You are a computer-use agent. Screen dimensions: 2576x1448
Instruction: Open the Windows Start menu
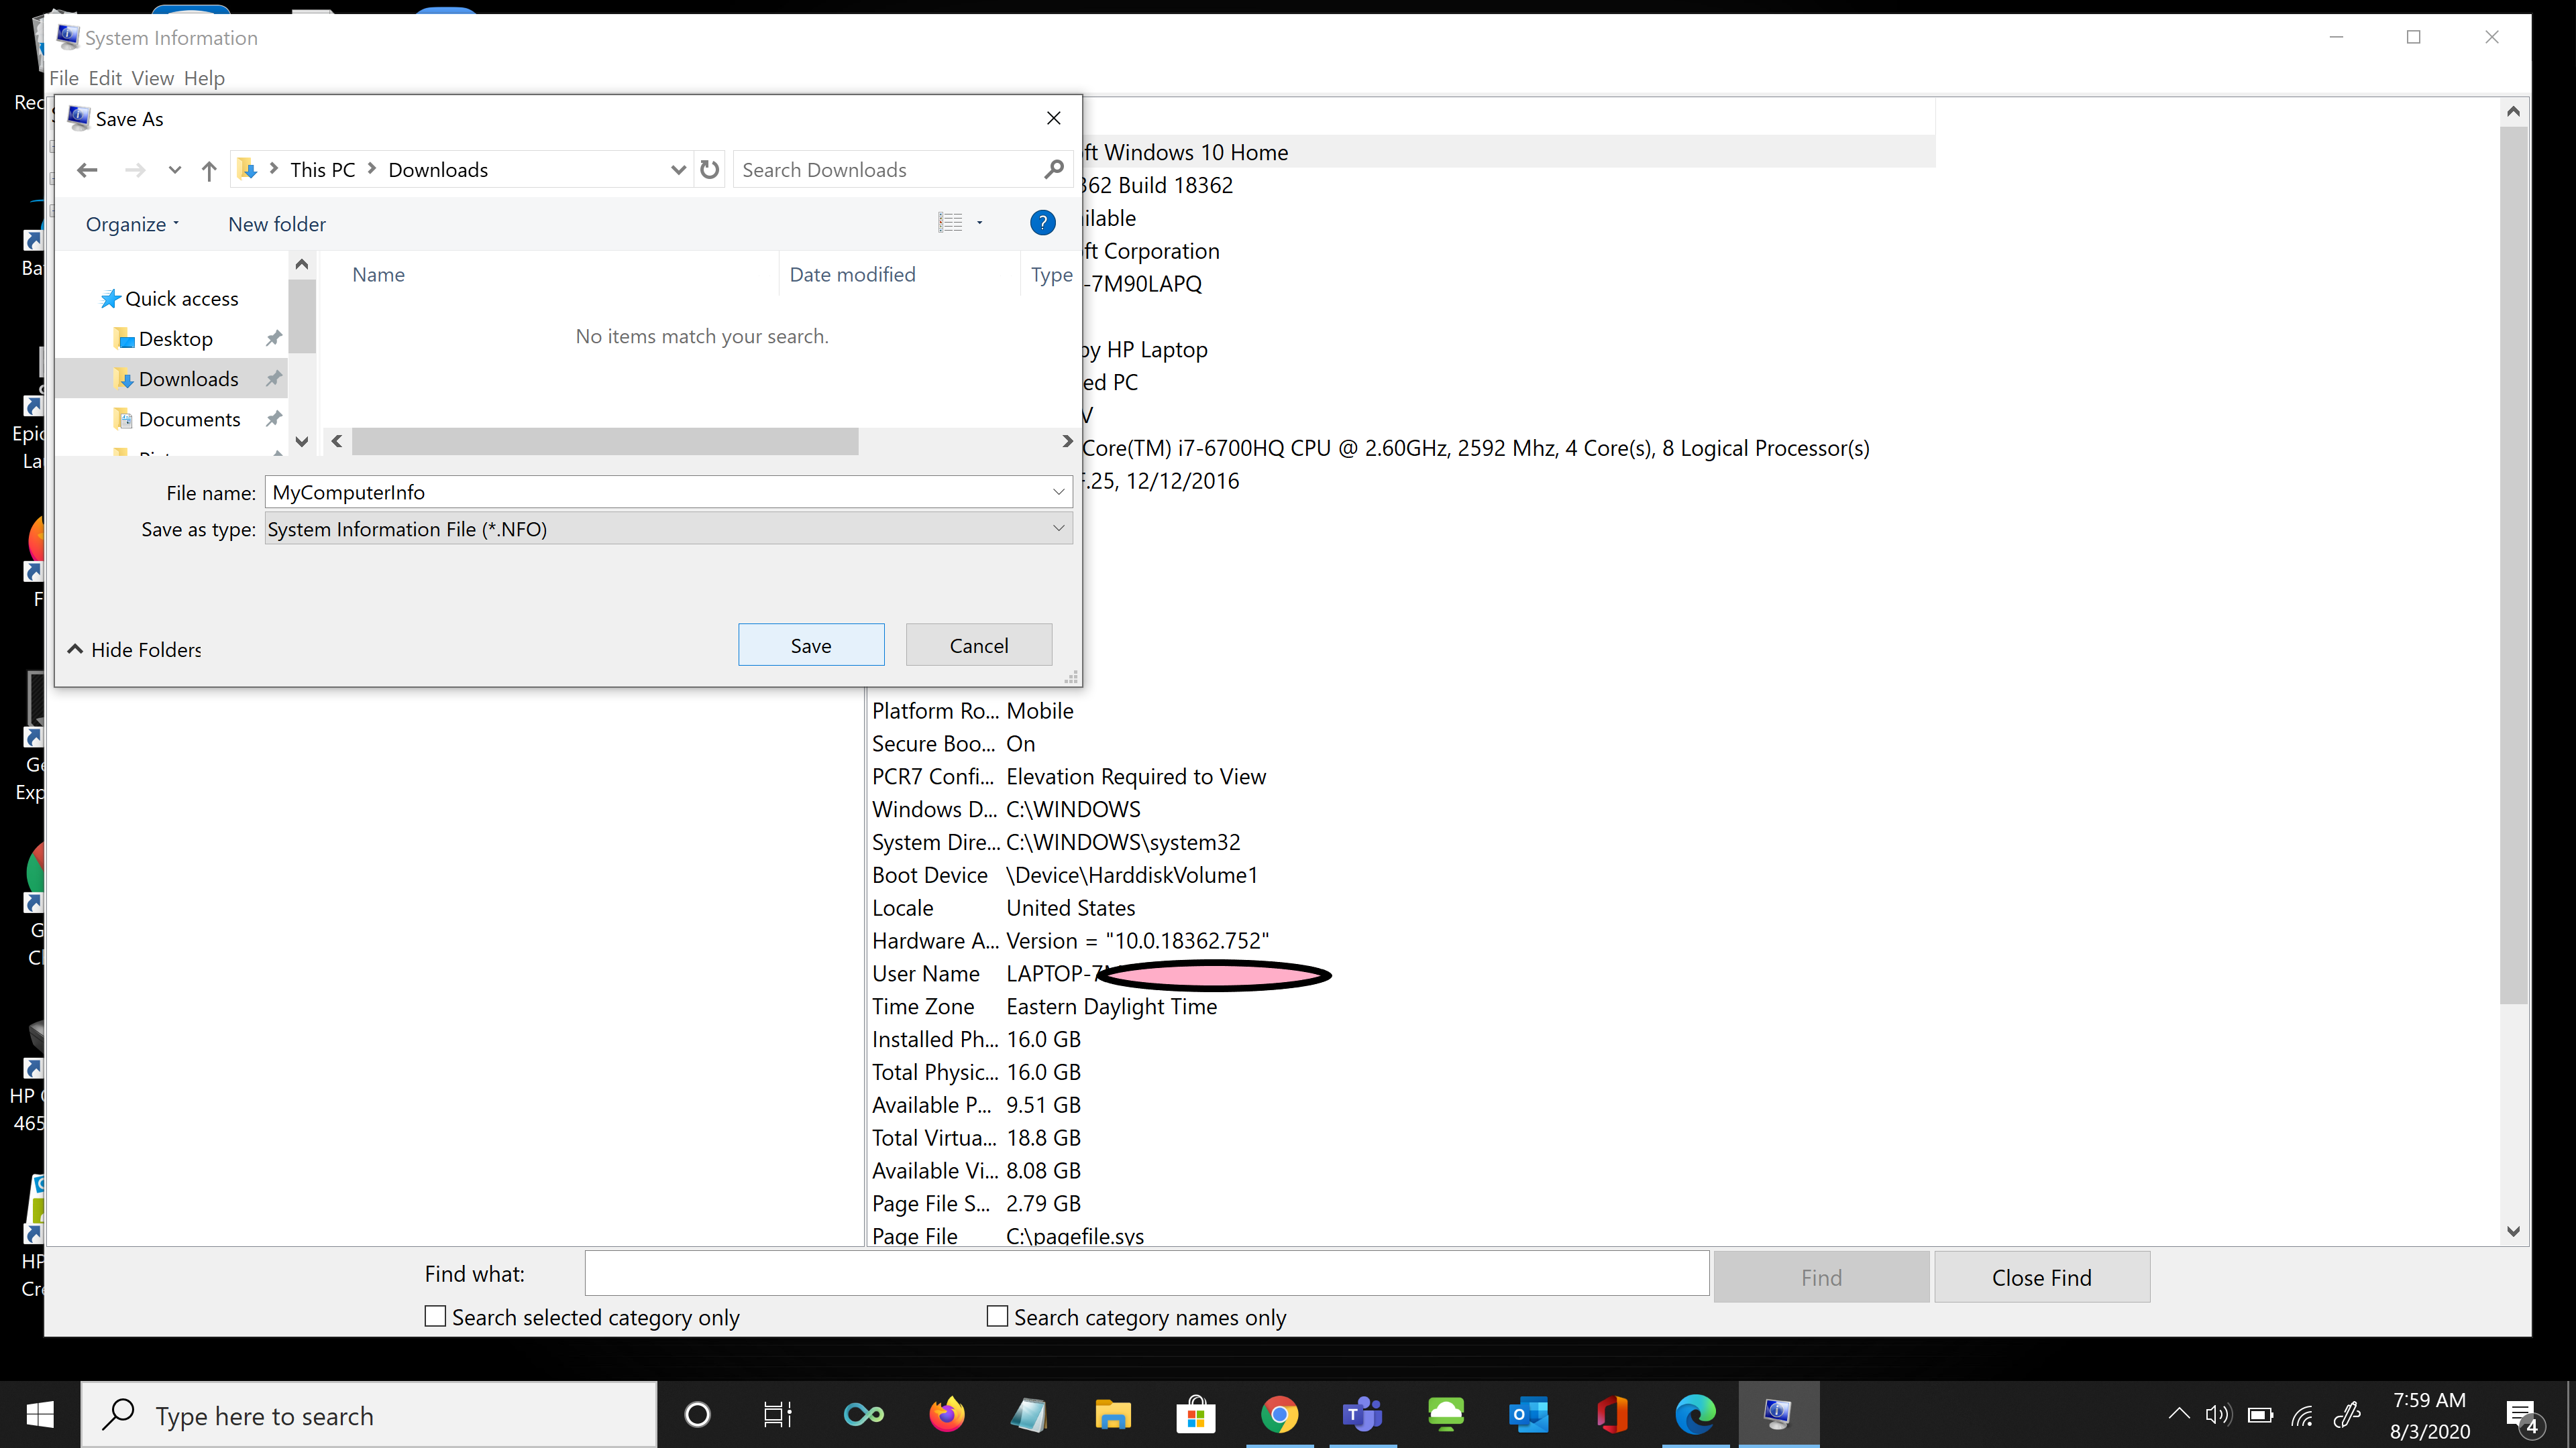click(x=40, y=1414)
